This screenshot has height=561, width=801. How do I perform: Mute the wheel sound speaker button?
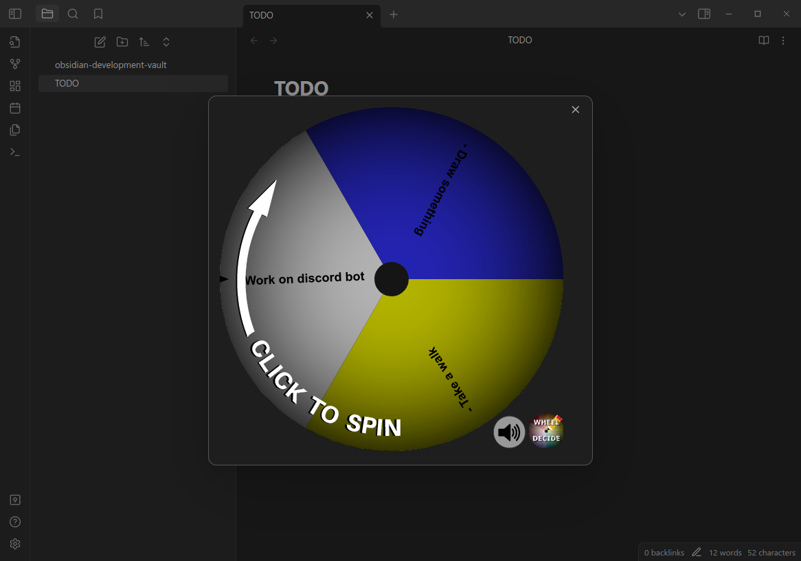pos(509,432)
